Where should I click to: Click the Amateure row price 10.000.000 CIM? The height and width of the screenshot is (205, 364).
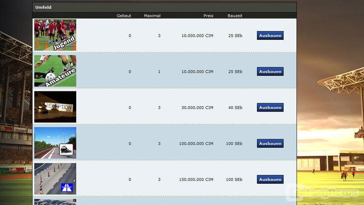pyautogui.click(x=197, y=72)
